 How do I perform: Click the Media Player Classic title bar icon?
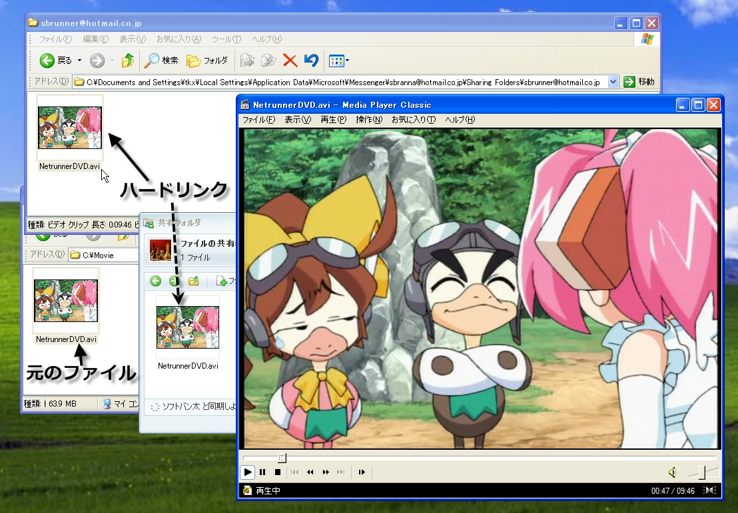coord(244,104)
